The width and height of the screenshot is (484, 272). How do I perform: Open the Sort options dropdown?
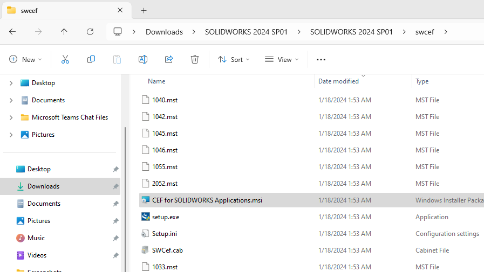(234, 59)
